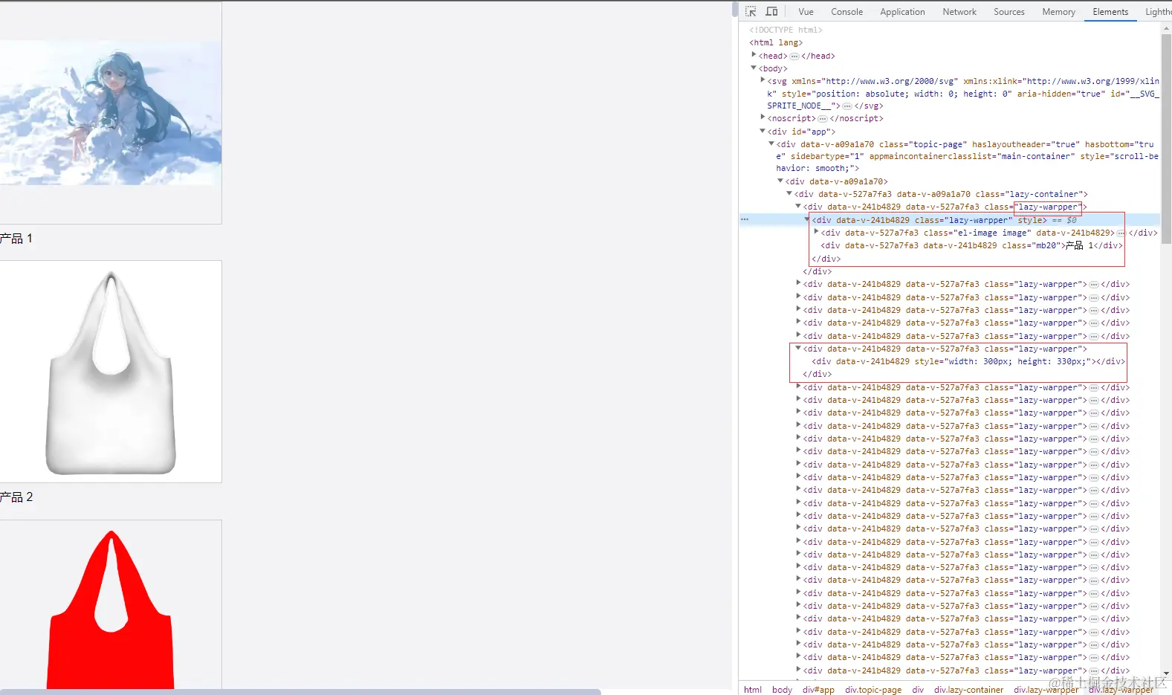
Task: Select the Elements tab
Action: pos(1110,11)
